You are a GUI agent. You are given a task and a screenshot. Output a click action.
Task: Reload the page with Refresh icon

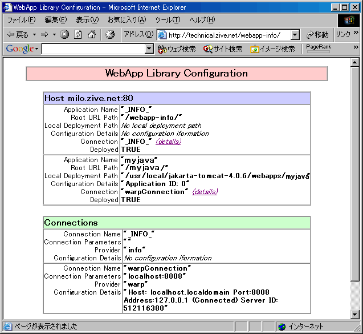point(78,35)
